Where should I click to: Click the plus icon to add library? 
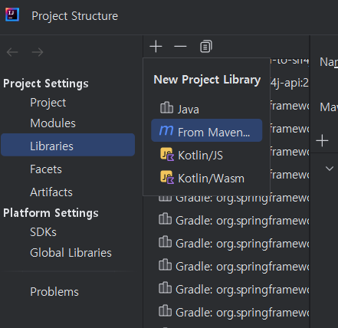pyautogui.click(x=156, y=47)
